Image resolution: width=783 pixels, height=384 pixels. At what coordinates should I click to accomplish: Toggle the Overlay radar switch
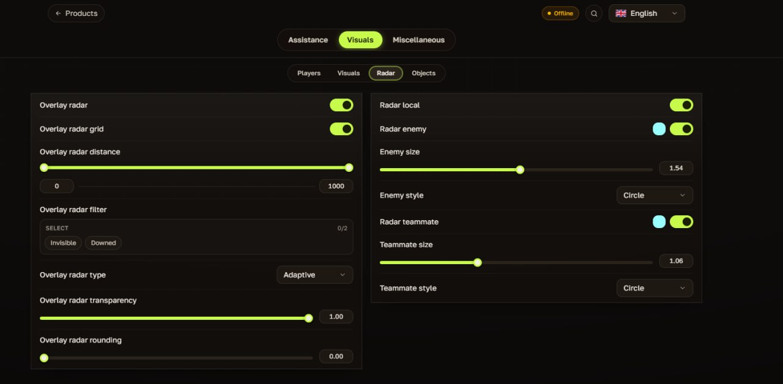point(341,105)
